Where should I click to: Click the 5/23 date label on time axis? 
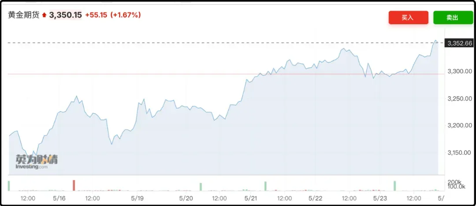(380, 199)
